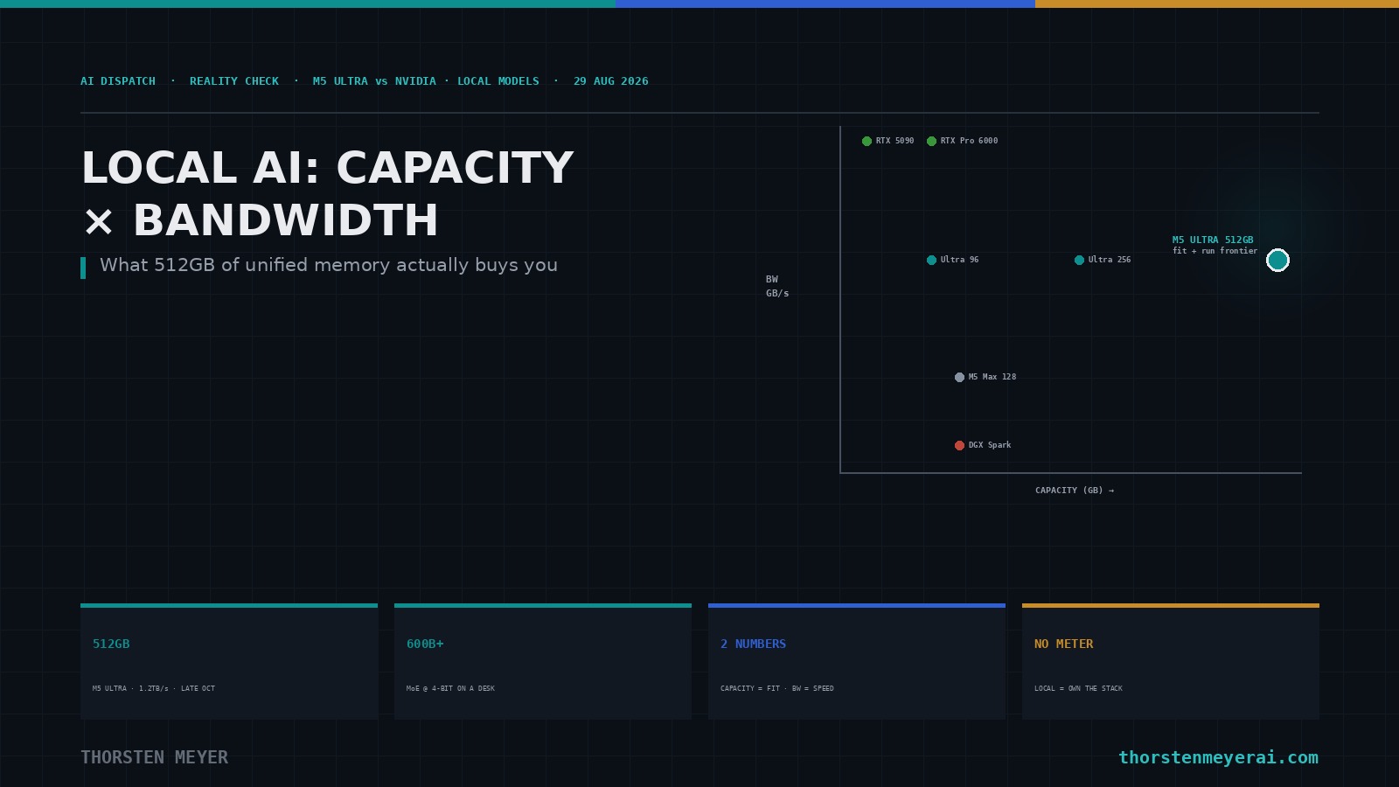This screenshot has height=787, width=1399.
Task: Select the "M5 ULTRA 512GB" chart label
Action: coord(1213,240)
